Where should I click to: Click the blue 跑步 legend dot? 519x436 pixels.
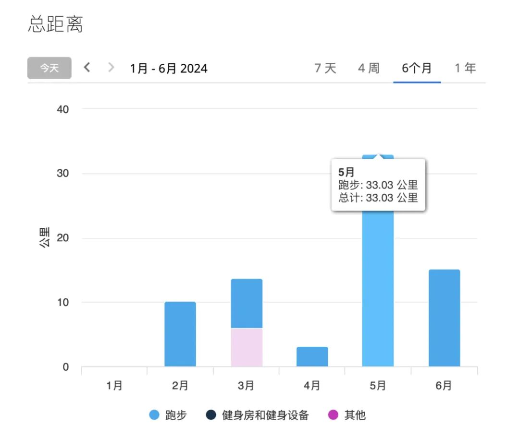tap(154, 415)
